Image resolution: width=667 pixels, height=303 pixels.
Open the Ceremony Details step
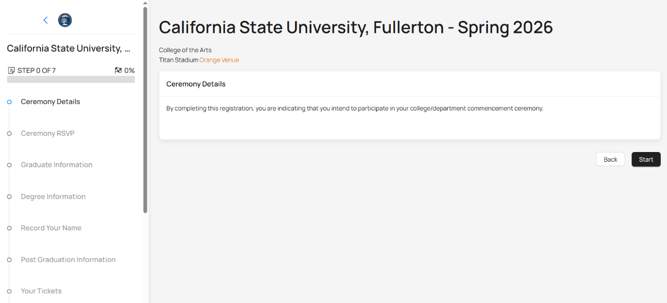pyautogui.click(x=50, y=102)
